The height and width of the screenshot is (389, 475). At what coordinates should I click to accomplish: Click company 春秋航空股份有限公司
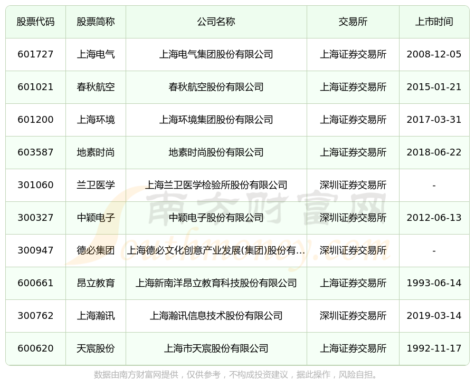tap(216, 87)
